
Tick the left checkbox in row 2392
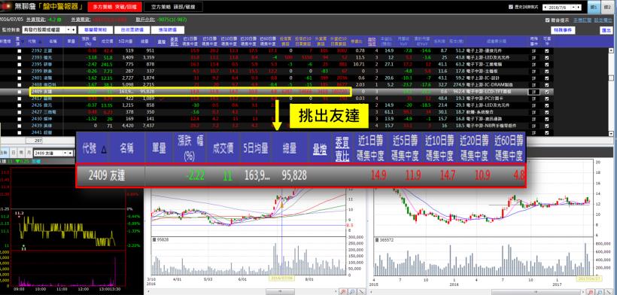point(20,50)
